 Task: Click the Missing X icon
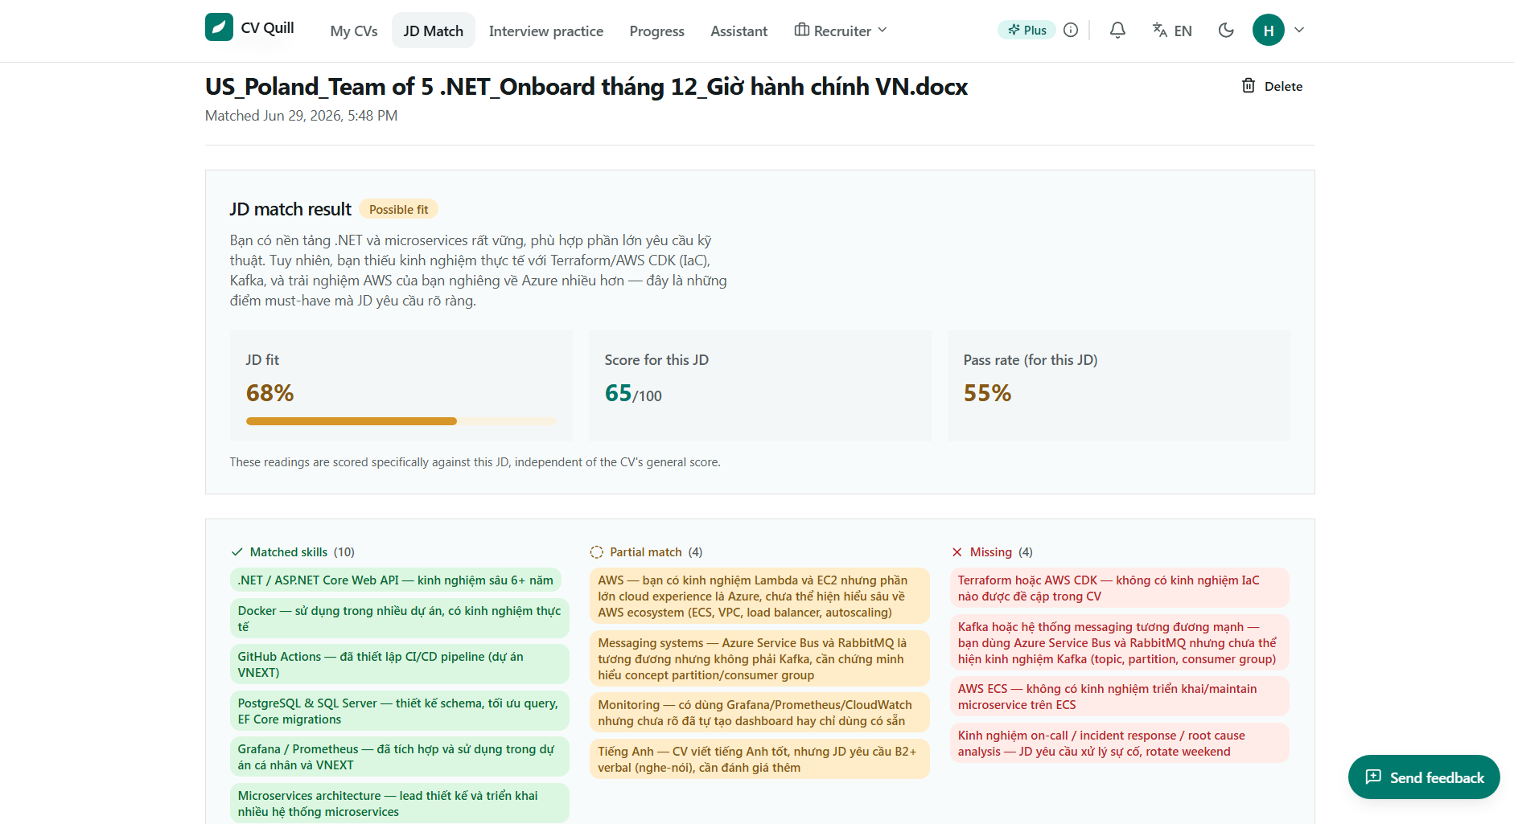point(957,551)
